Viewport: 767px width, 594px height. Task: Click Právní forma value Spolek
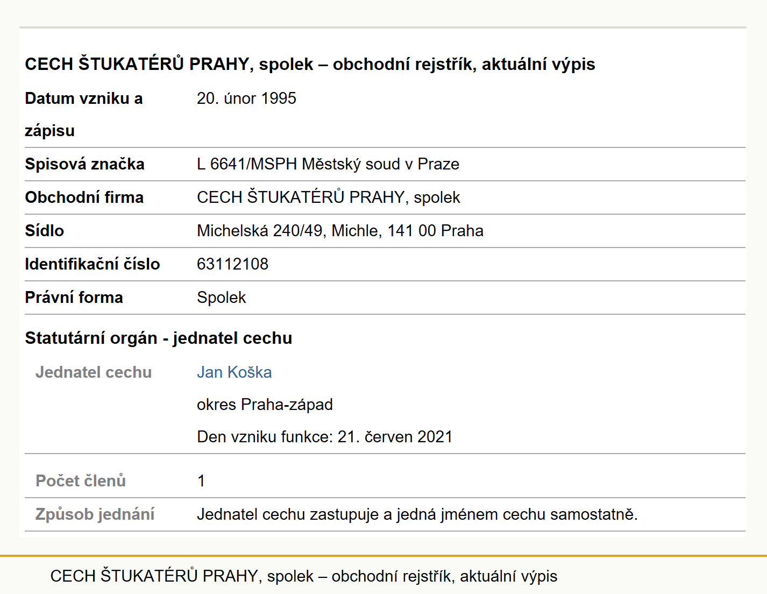[x=221, y=298]
